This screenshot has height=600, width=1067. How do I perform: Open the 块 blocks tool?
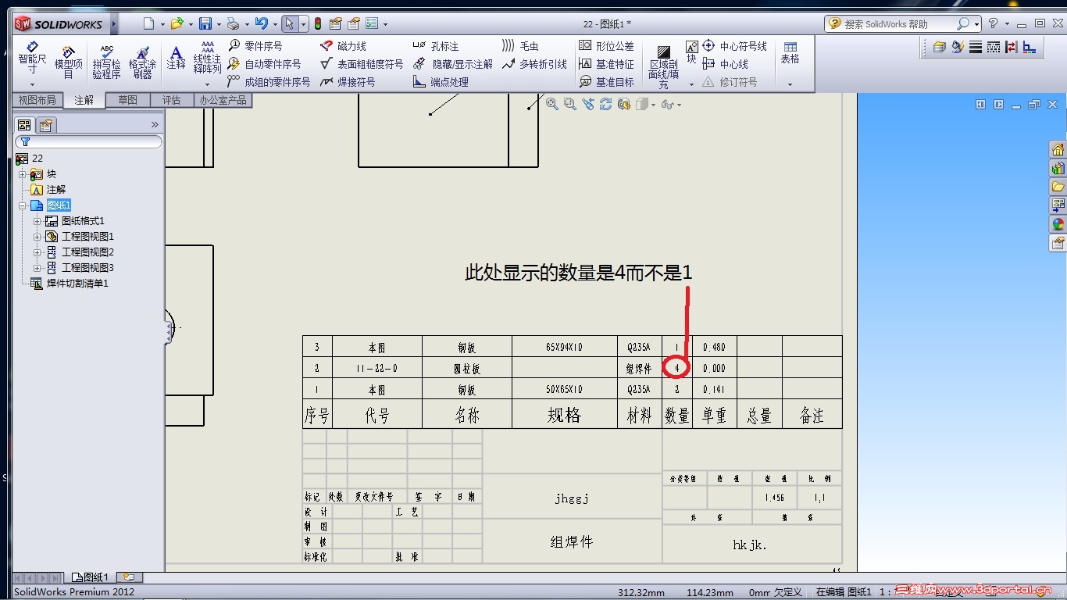(x=691, y=52)
